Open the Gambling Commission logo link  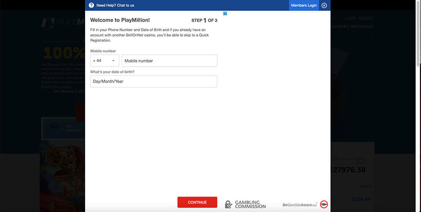(245, 204)
